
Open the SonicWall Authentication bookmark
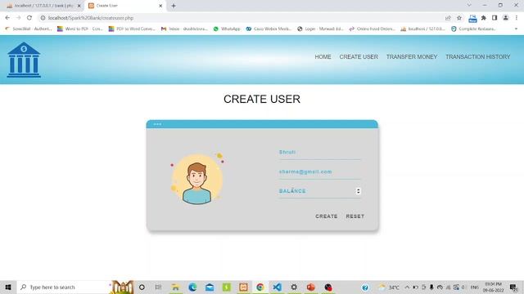point(28,29)
